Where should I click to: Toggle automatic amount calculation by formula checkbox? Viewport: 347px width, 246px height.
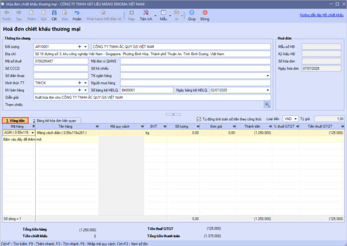click(x=199, y=119)
